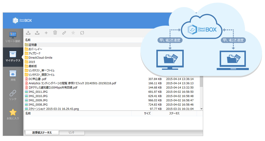265x141 pixels.
Task: Click the star favorite icon in toolbar
Action: click(73, 33)
